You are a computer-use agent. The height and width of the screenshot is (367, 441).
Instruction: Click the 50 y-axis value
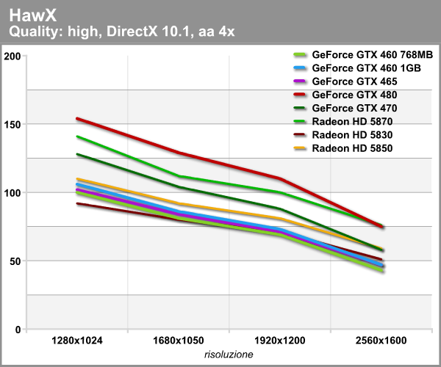point(15,261)
